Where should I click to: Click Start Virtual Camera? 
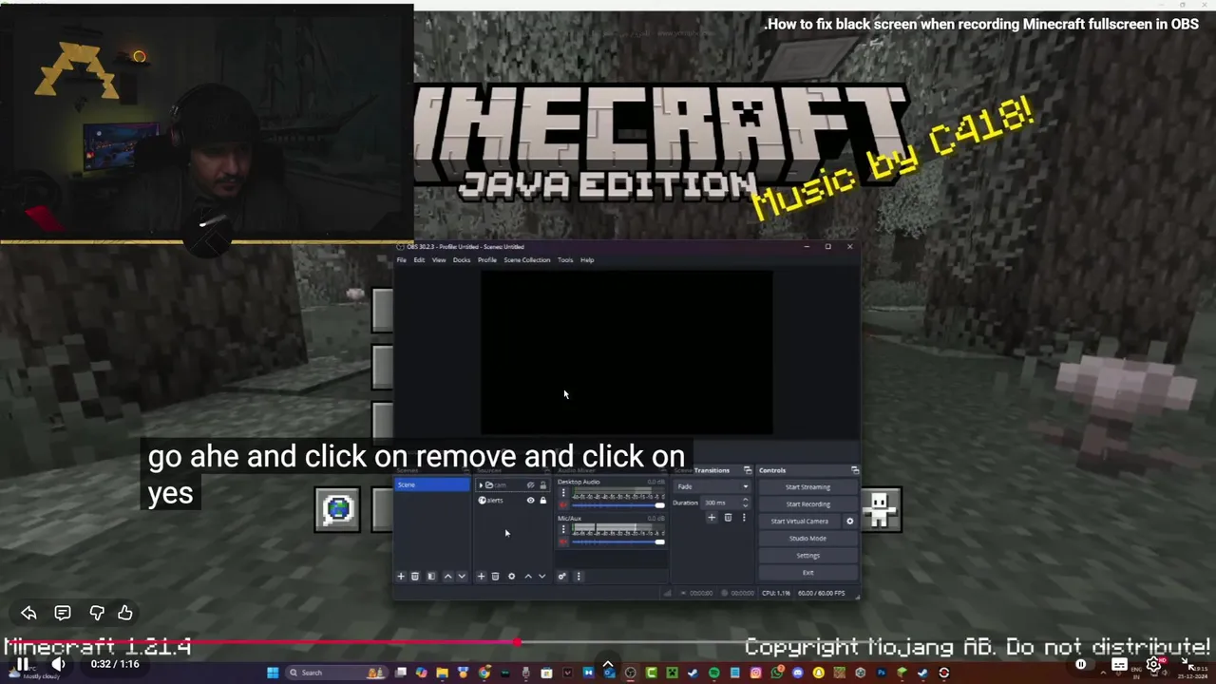click(799, 522)
